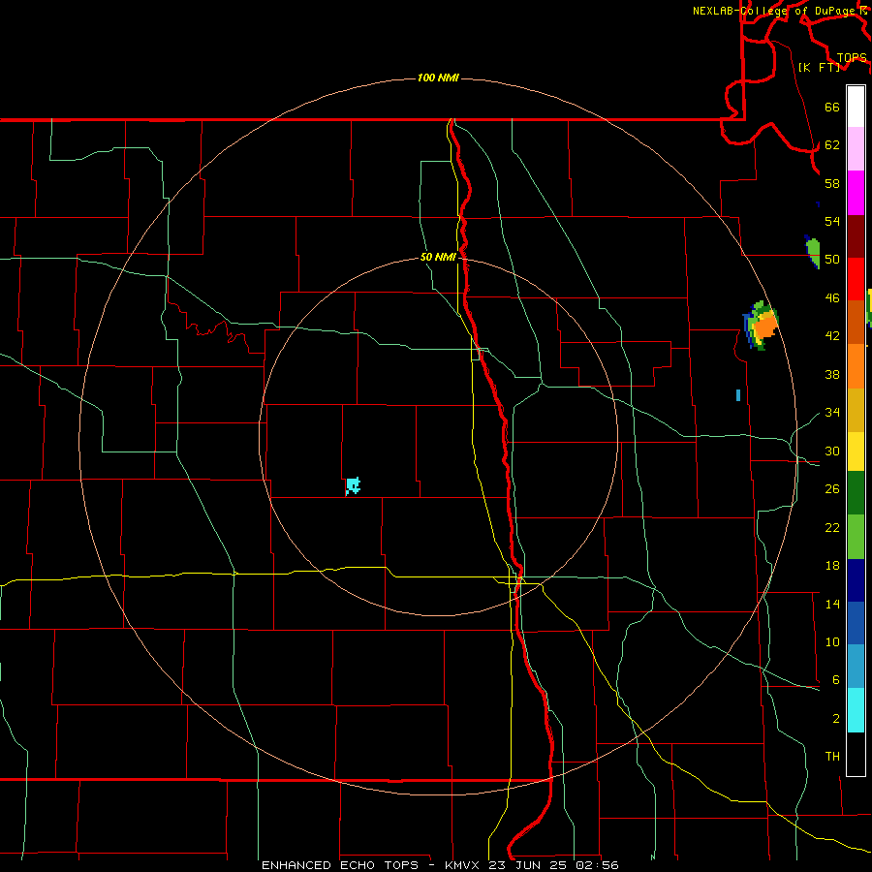Pick the cyan legend swatch
Viewport: 872px width, 872px height.
856,710
